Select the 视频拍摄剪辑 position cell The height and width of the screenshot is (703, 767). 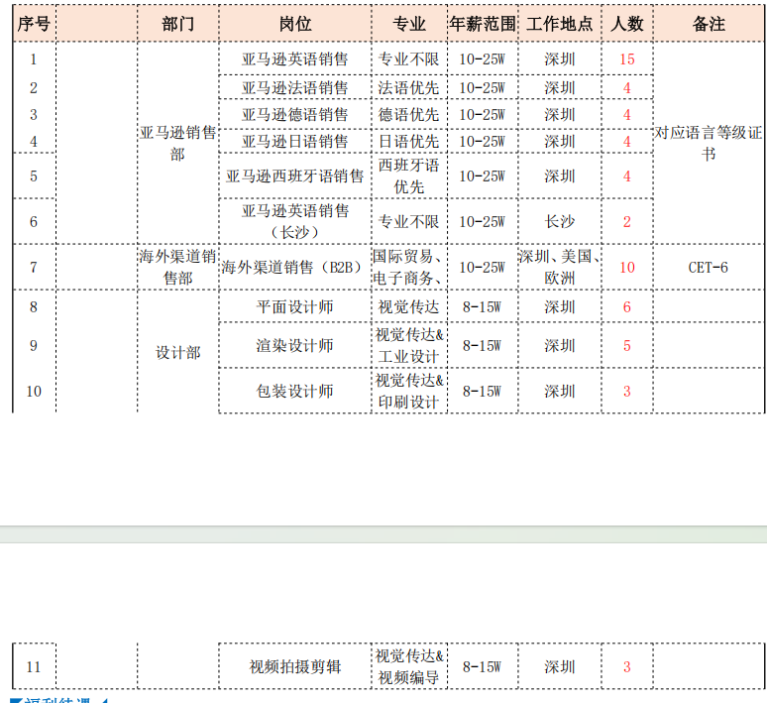coord(295,666)
